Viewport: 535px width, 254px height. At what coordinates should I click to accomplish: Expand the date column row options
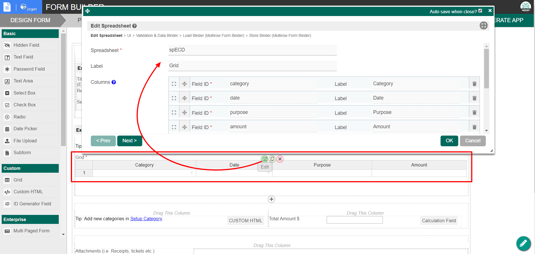[x=174, y=98]
